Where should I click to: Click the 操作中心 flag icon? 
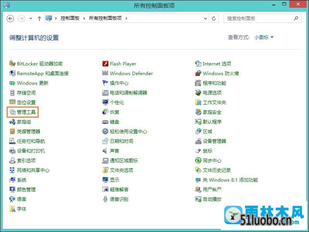(105, 83)
